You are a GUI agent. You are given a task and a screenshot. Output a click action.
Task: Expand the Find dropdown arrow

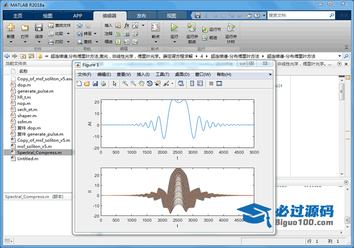tap(97, 42)
